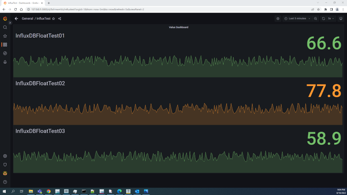The width and height of the screenshot is (347, 195).
Task: Cycle view mode with monitor icon
Action: 341,19
